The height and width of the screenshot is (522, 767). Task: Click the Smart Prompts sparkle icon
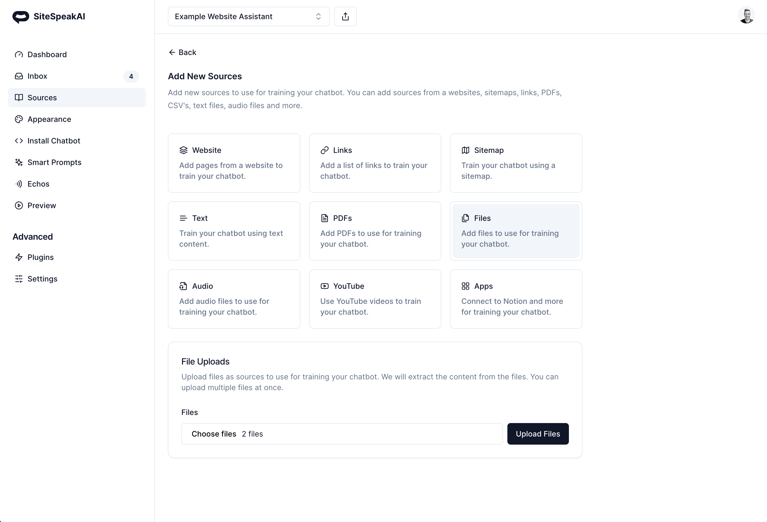[19, 162]
